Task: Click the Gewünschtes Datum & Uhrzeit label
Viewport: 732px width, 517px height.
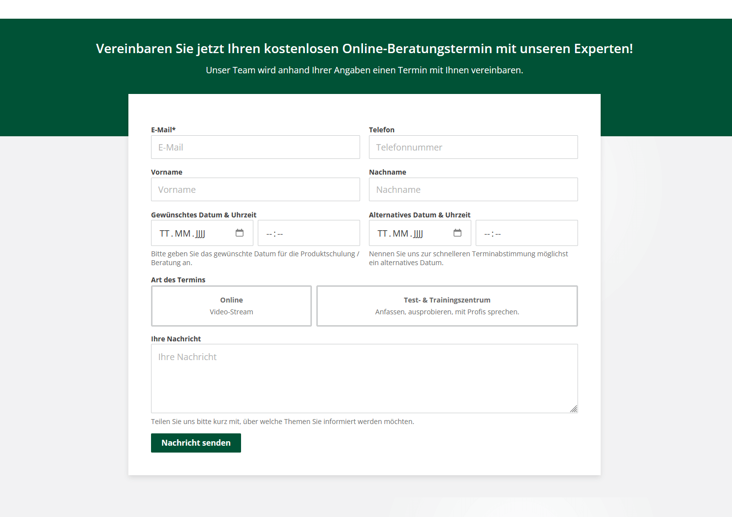Action: tap(204, 215)
